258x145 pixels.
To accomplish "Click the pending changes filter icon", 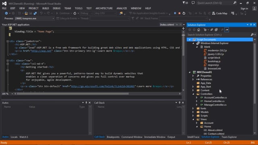I will 205,30.
